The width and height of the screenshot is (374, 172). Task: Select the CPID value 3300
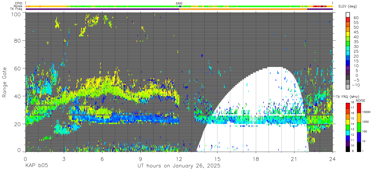click(x=179, y=3)
